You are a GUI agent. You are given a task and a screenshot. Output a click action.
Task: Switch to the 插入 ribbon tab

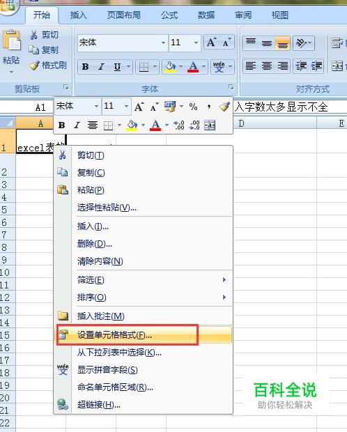pyautogui.click(x=78, y=15)
